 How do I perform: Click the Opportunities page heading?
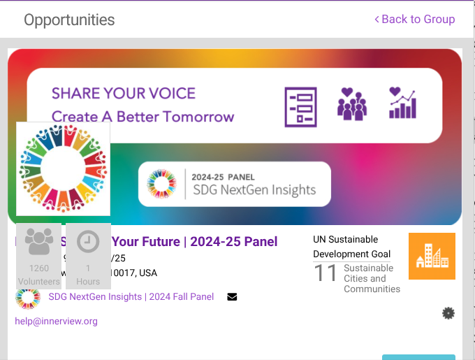click(x=69, y=20)
